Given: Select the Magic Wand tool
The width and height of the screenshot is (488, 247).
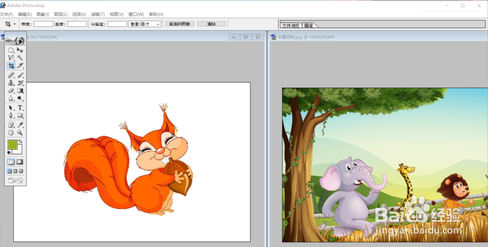Looking at the screenshot, I should (x=20, y=58).
